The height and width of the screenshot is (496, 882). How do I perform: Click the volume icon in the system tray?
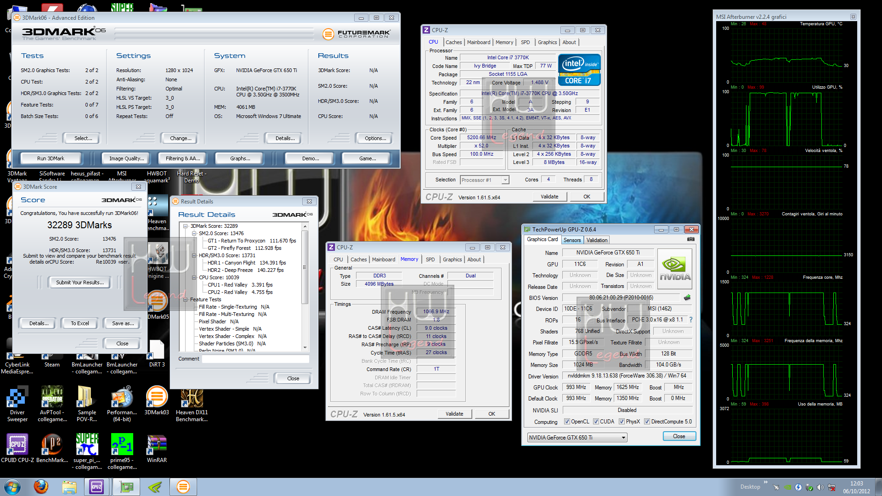point(820,487)
